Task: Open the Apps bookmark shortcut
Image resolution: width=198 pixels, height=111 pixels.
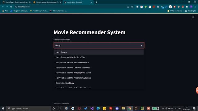Action: pyautogui.click(x=5, y=11)
